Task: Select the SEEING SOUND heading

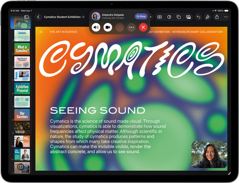Action: [x=98, y=110]
